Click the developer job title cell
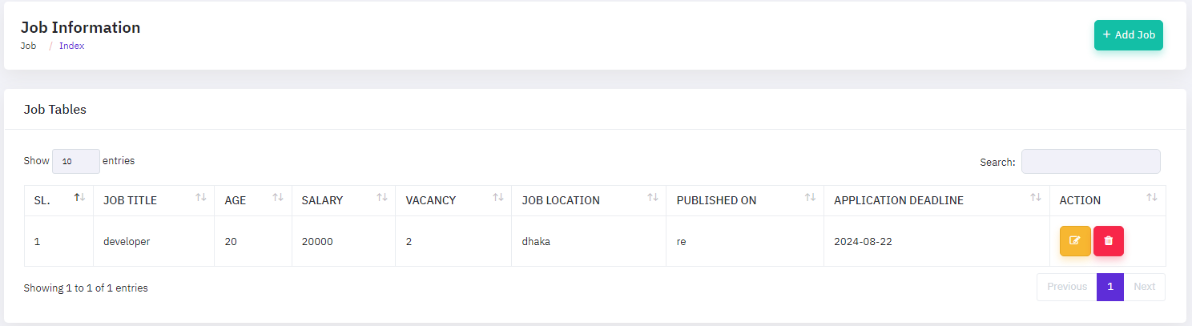 pos(127,241)
